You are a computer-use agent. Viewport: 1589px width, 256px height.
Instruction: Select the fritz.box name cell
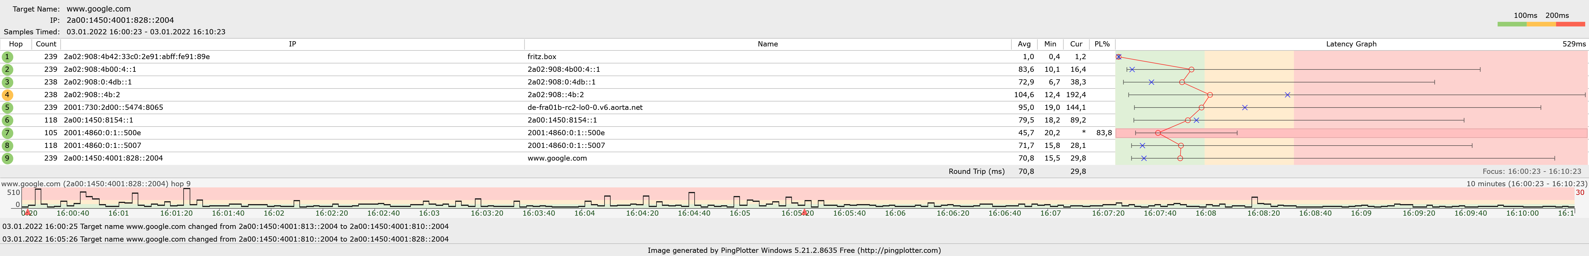(542, 57)
